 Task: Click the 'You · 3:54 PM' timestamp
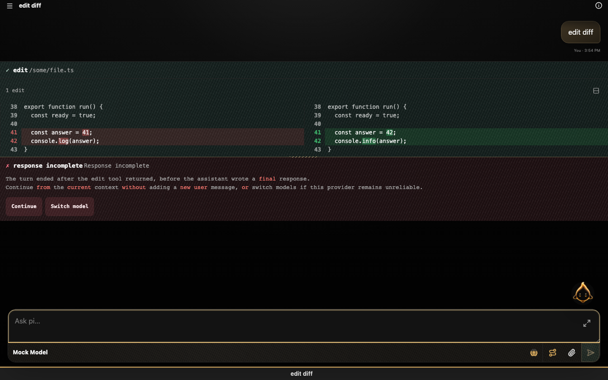pos(587,50)
